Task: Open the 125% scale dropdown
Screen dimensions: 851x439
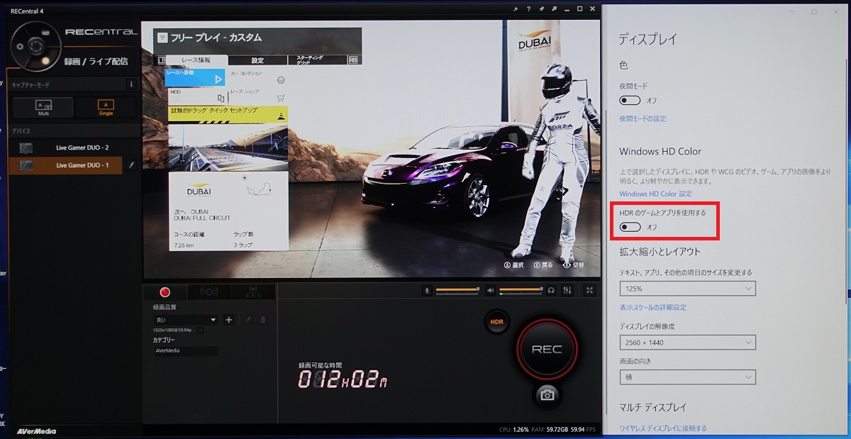Action: click(x=687, y=289)
